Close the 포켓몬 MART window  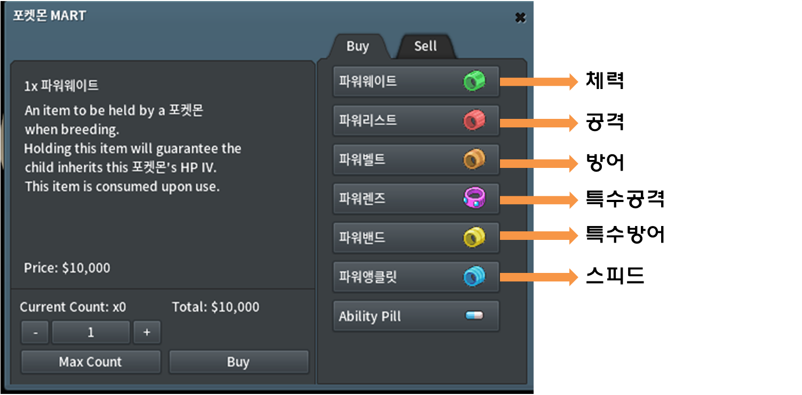click(520, 18)
